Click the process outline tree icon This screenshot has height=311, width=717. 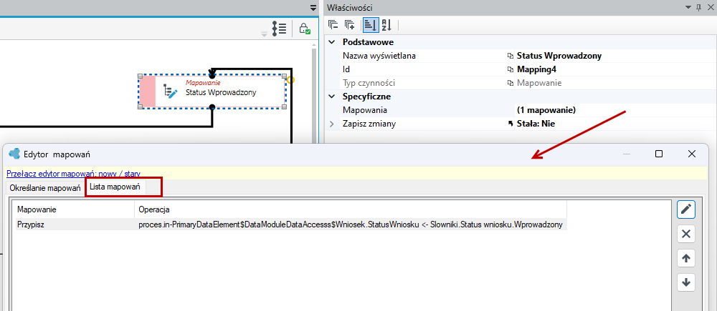(x=279, y=29)
